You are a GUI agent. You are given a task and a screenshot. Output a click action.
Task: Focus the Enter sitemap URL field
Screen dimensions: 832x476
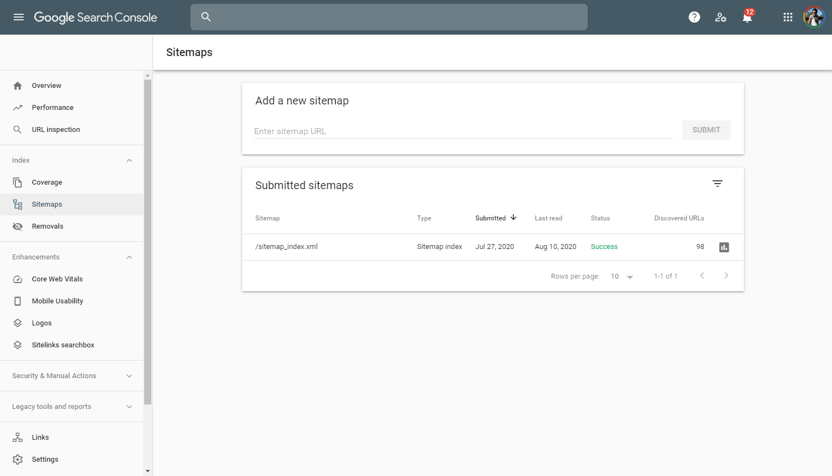463,131
